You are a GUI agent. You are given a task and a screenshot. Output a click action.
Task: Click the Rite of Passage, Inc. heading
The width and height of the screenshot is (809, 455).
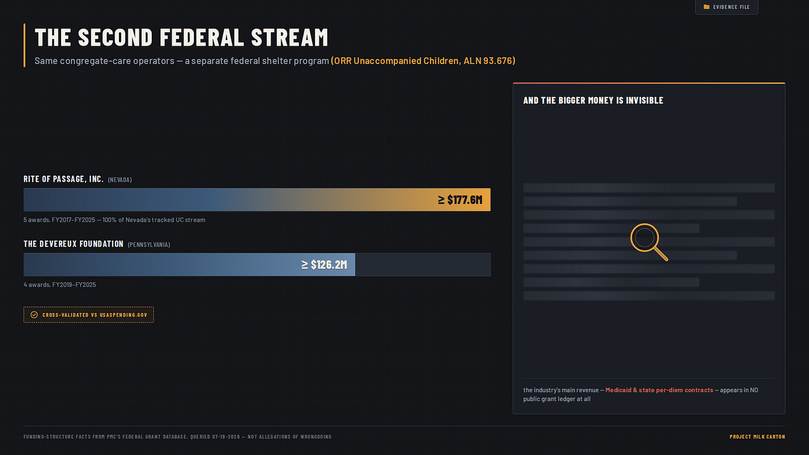63,179
